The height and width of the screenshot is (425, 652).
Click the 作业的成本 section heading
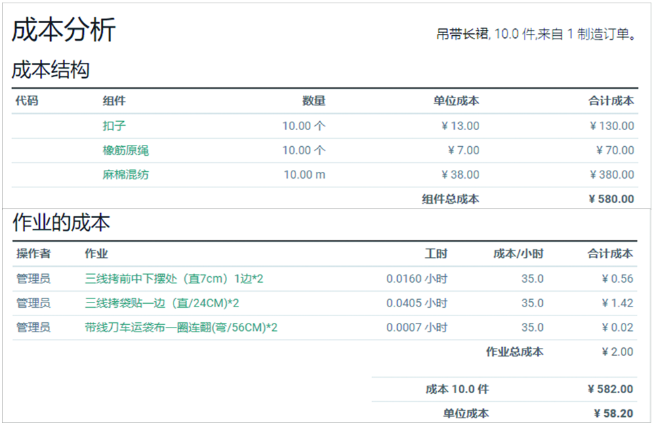point(61,223)
